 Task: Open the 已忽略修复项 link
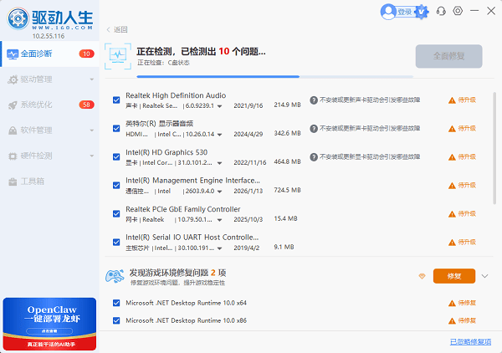[x=470, y=342]
